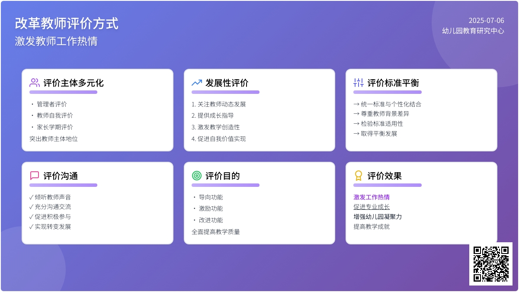Select the card heading 评价标准平衡
The width and height of the screenshot is (519, 292).
(x=393, y=83)
